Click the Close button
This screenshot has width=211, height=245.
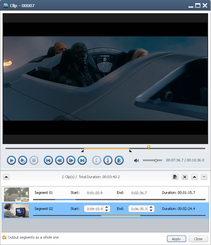pos(198,239)
